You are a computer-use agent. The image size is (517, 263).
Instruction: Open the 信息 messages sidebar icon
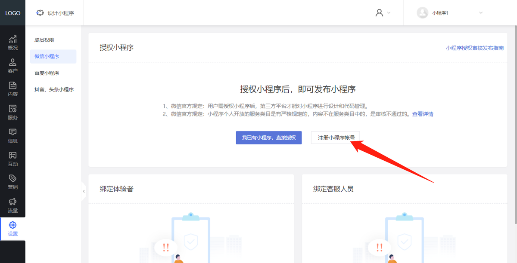[12, 136]
